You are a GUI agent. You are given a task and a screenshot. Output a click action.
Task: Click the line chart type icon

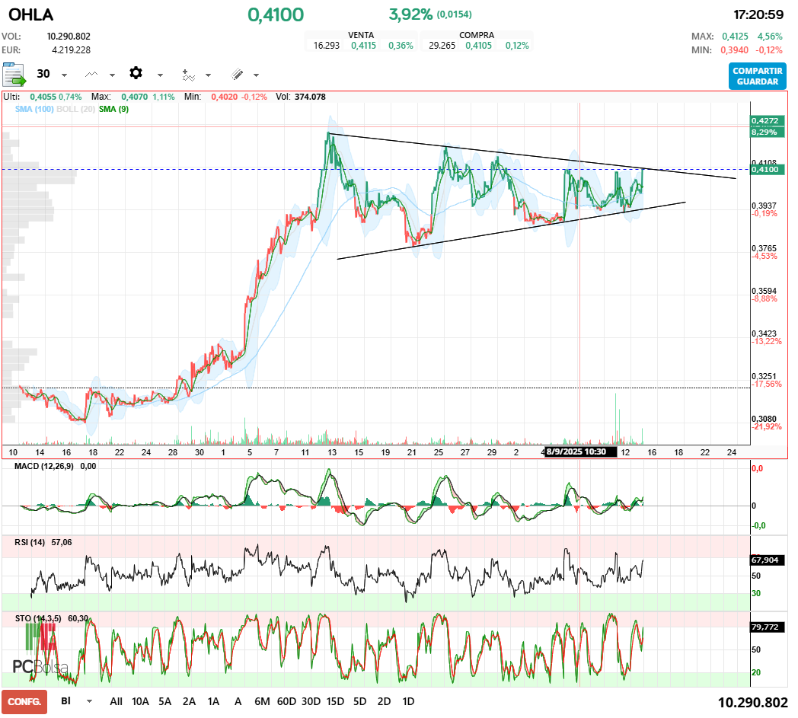click(x=91, y=75)
